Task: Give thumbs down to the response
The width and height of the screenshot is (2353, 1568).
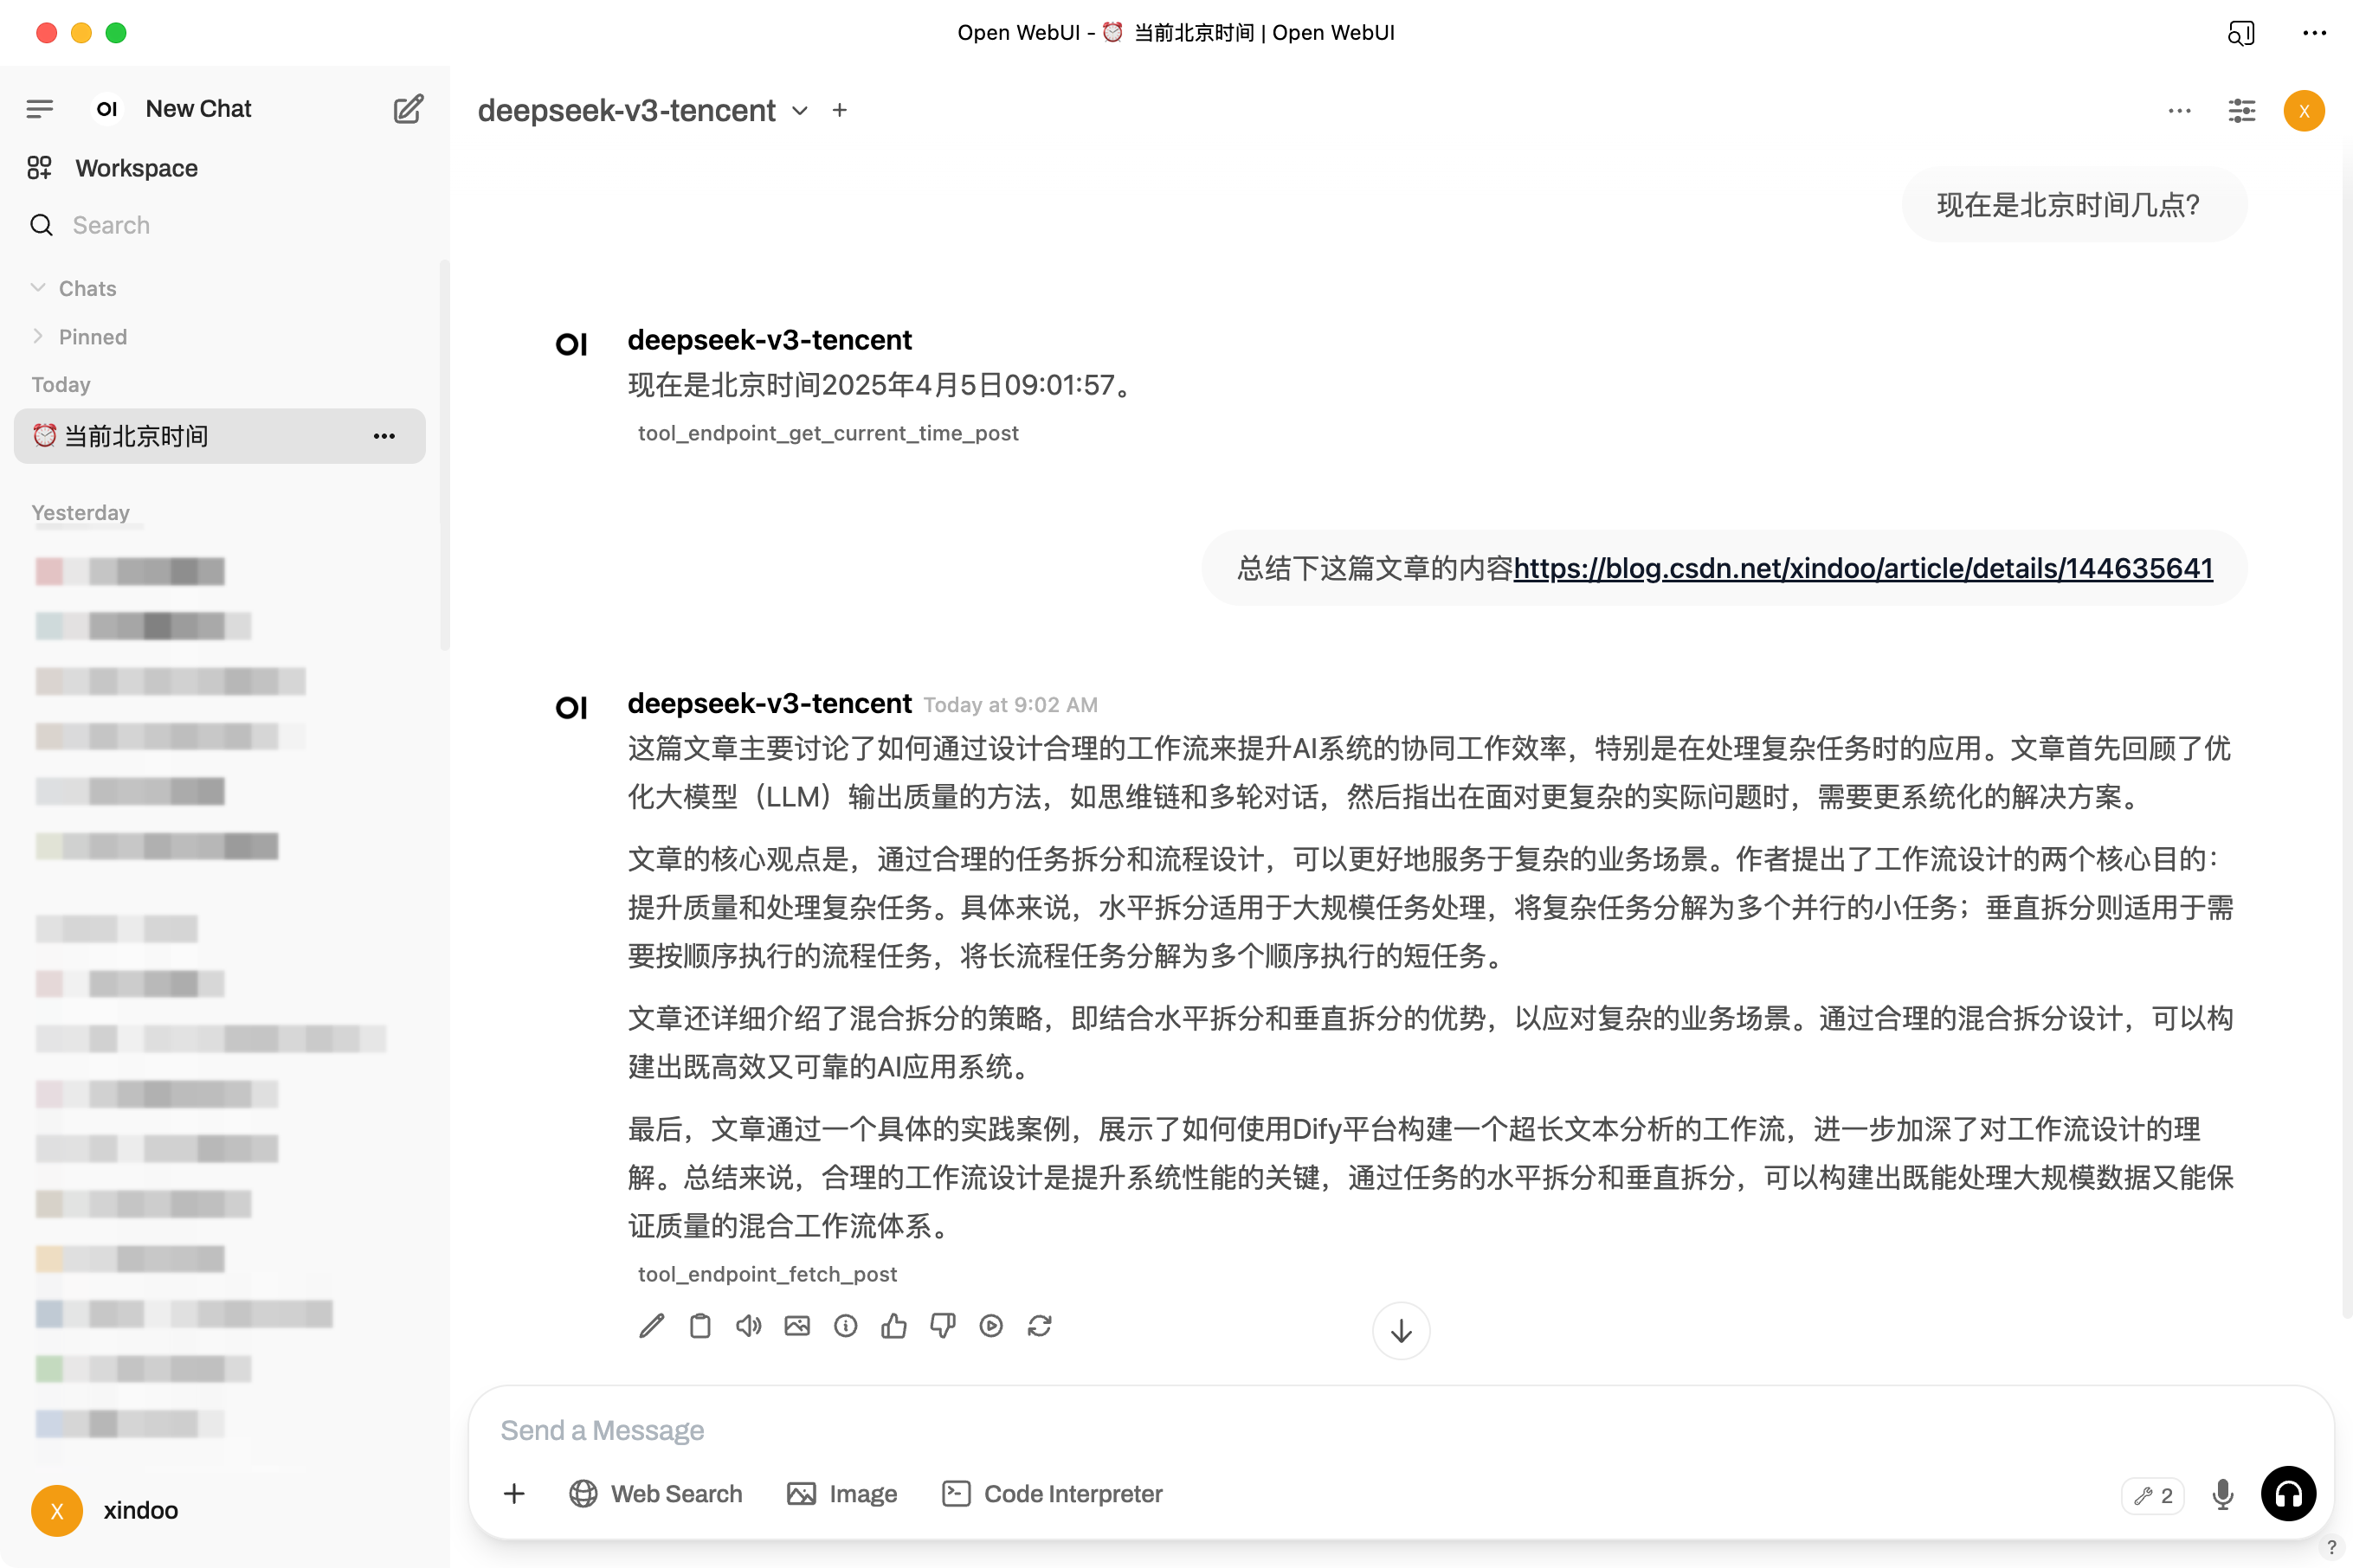Action: point(943,1326)
